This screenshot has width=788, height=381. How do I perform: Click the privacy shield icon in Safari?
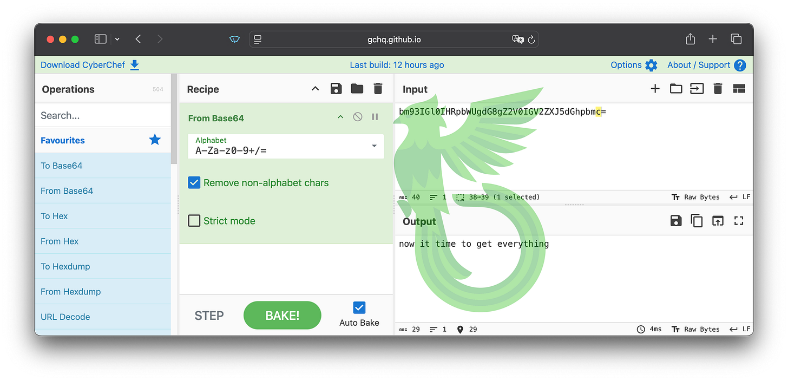pos(234,40)
